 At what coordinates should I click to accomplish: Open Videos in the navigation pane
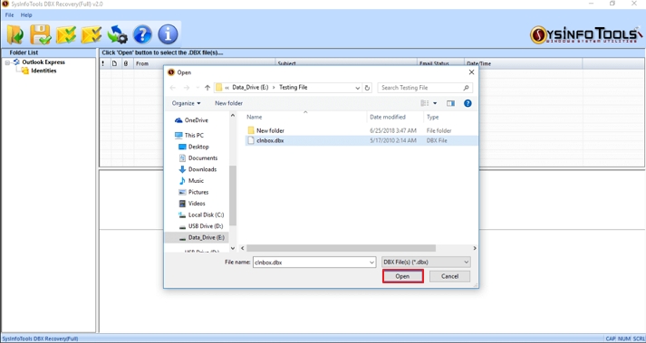click(x=191, y=204)
